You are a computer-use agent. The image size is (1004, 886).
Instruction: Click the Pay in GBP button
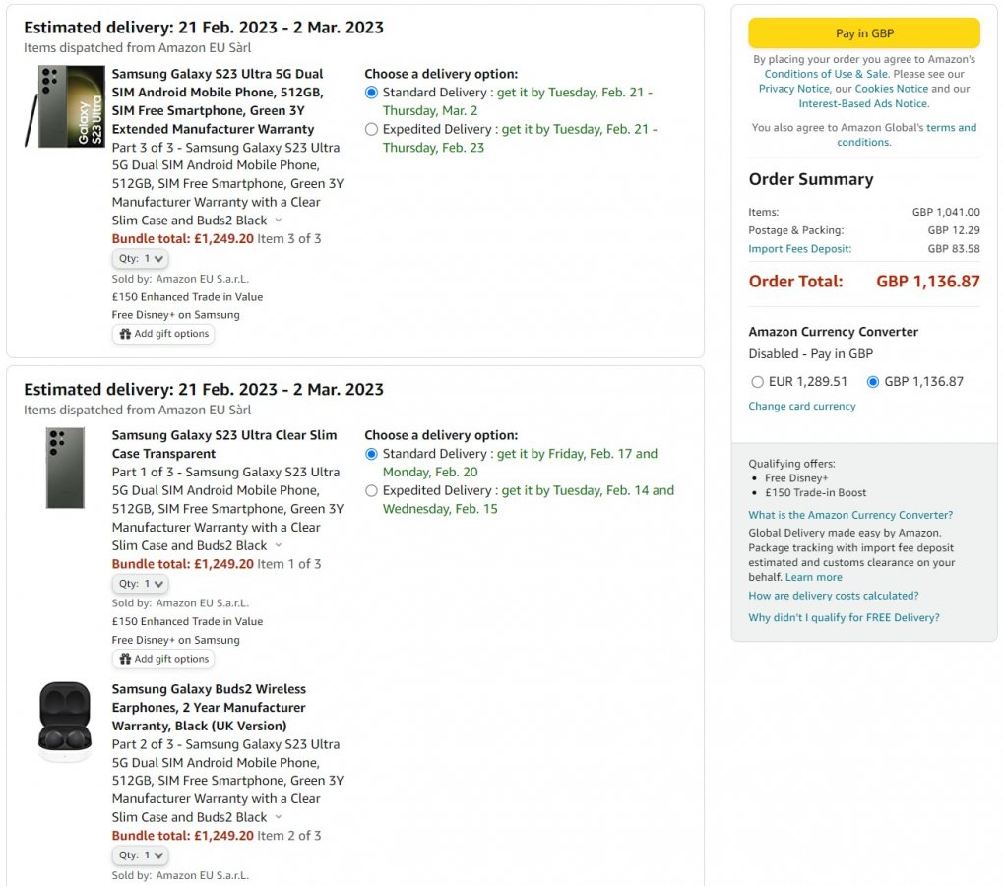pyautogui.click(x=864, y=32)
